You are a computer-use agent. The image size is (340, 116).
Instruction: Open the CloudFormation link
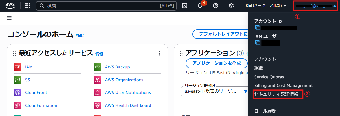click(x=41, y=105)
